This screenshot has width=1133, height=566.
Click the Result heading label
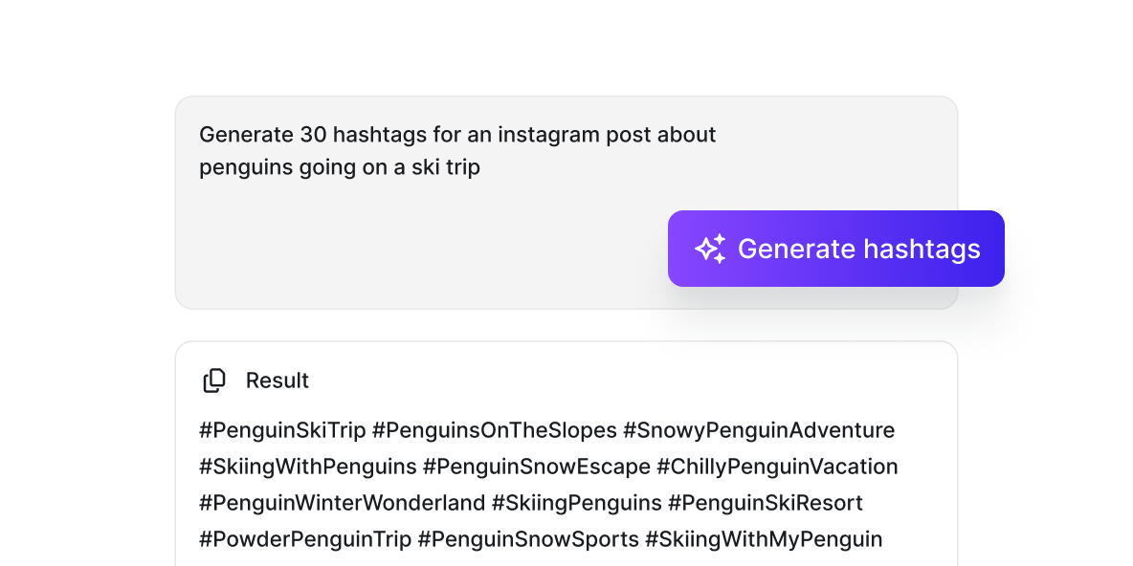tap(277, 381)
